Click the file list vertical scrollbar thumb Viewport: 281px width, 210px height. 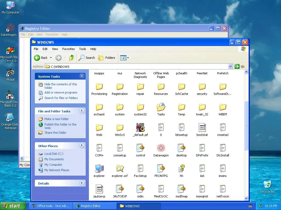pyautogui.click(x=246, y=126)
